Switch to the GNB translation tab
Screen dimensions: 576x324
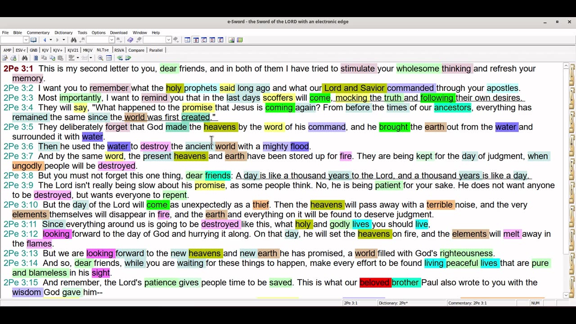(x=33, y=50)
